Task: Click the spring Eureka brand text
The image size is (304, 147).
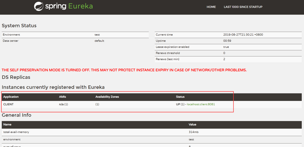Action: click(x=69, y=6)
